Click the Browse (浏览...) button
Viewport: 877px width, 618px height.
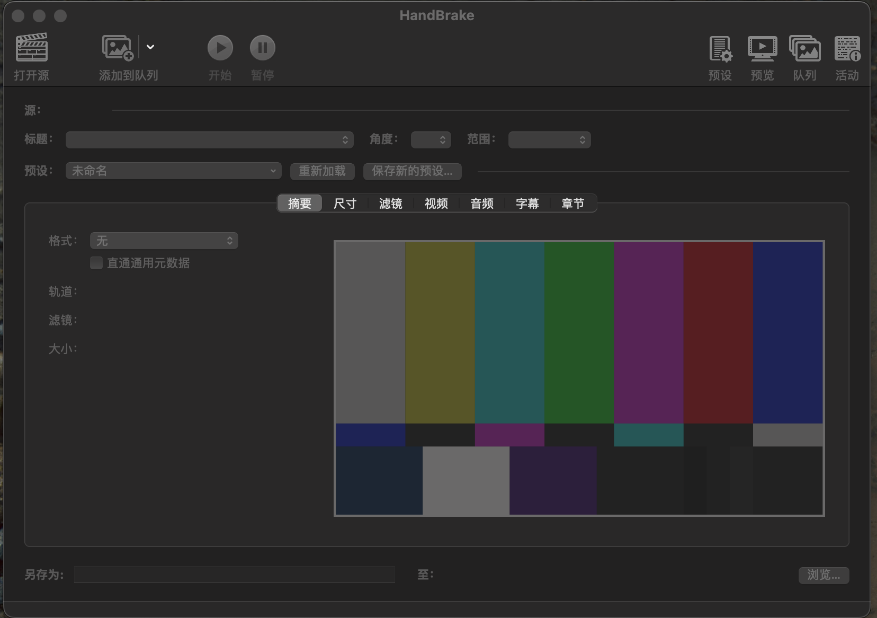pos(824,575)
